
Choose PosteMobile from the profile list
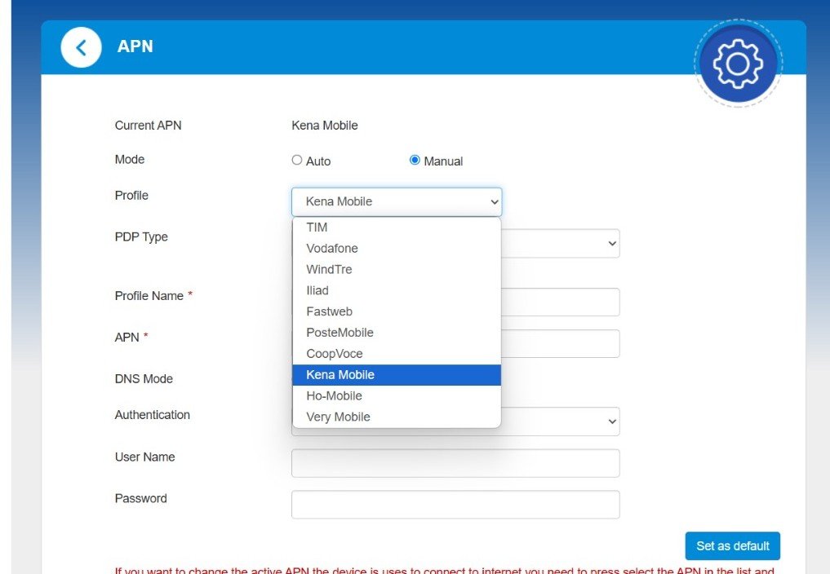pyautogui.click(x=397, y=333)
